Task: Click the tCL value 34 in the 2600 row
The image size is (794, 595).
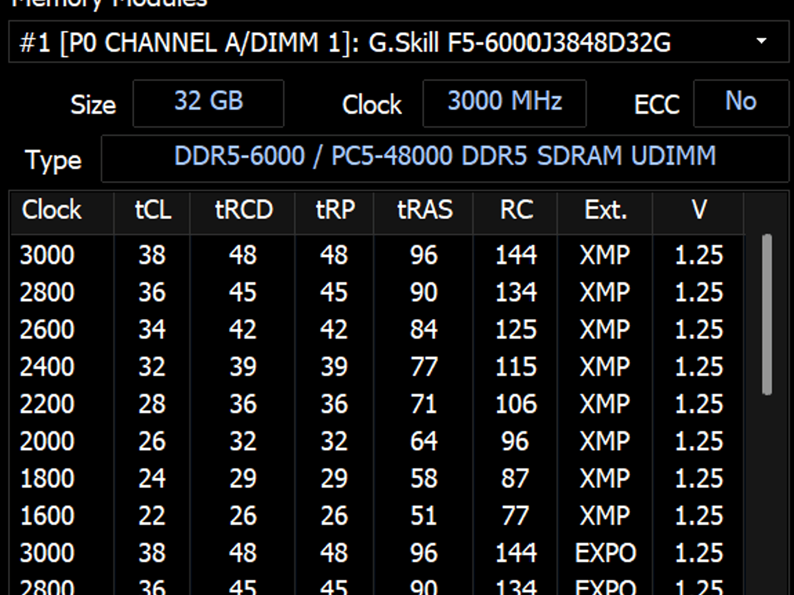Action: click(152, 330)
